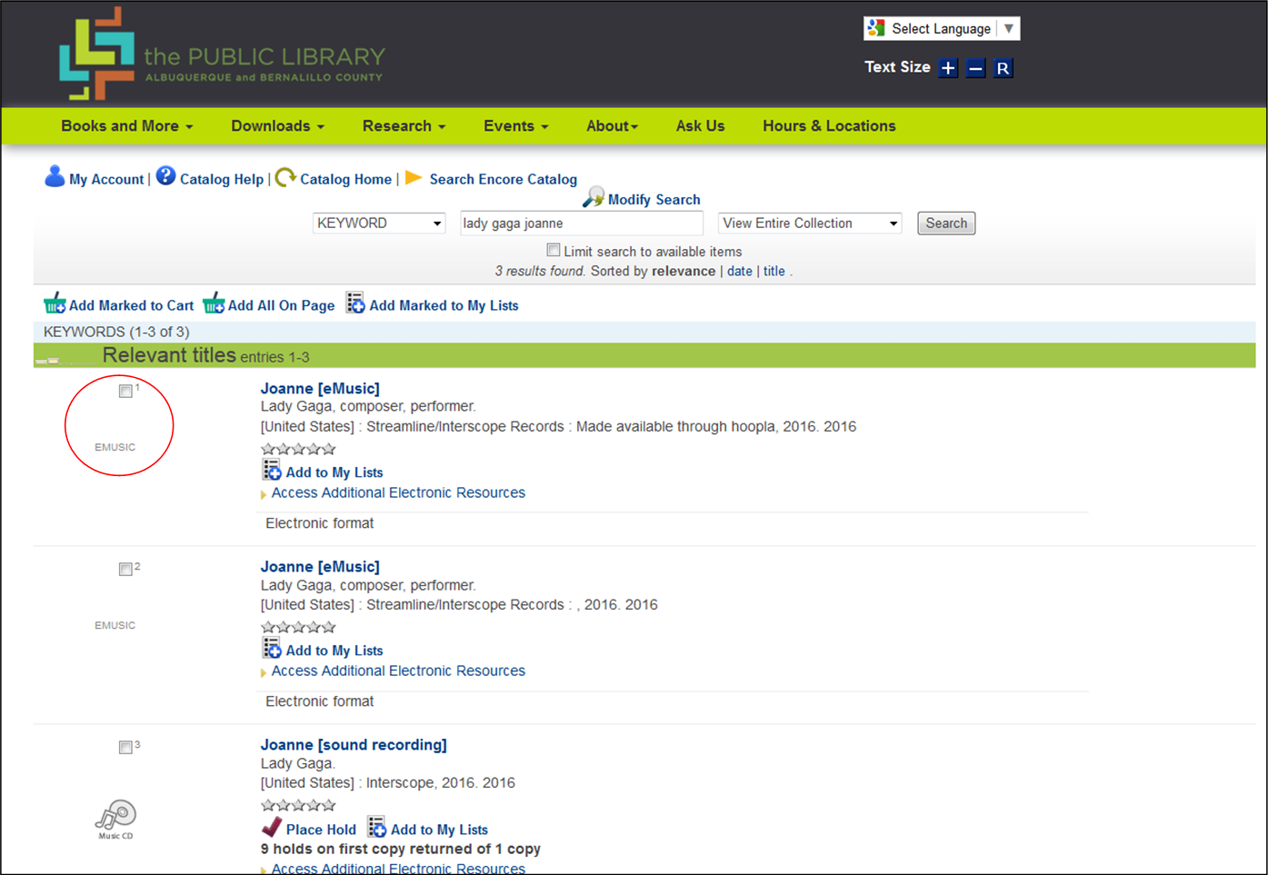This screenshot has height=875, width=1268.
Task: Check Limit search to available items
Action: [553, 250]
